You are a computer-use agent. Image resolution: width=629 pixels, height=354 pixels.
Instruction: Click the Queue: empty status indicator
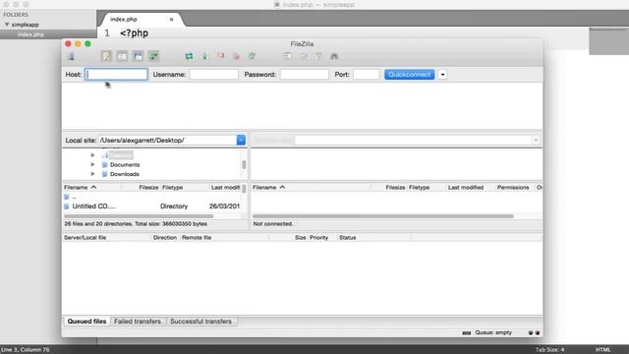(x=493, y=332)
